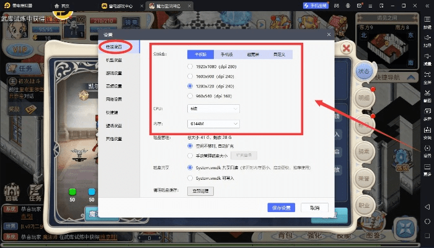Switch to the 雷电游戏中心 tab
434x248 pixels.
117,6
